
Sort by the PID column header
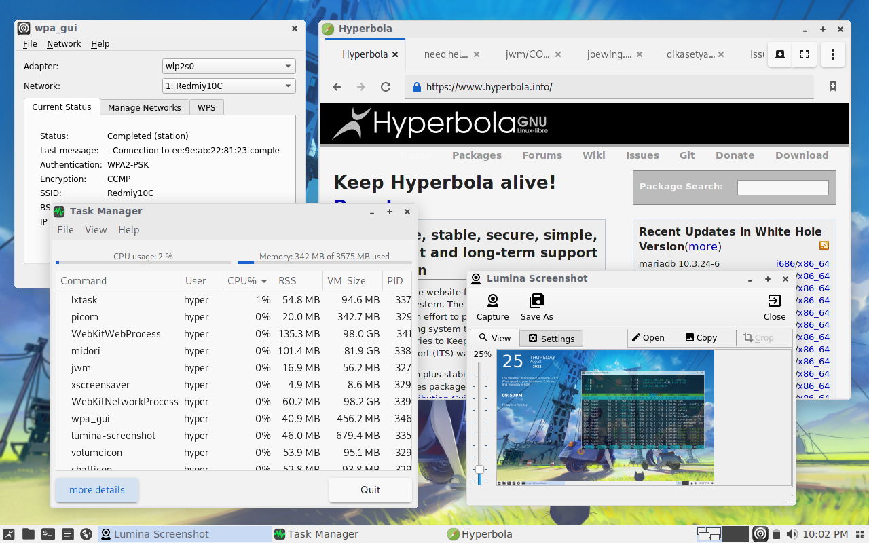click(x=397, y=281)
